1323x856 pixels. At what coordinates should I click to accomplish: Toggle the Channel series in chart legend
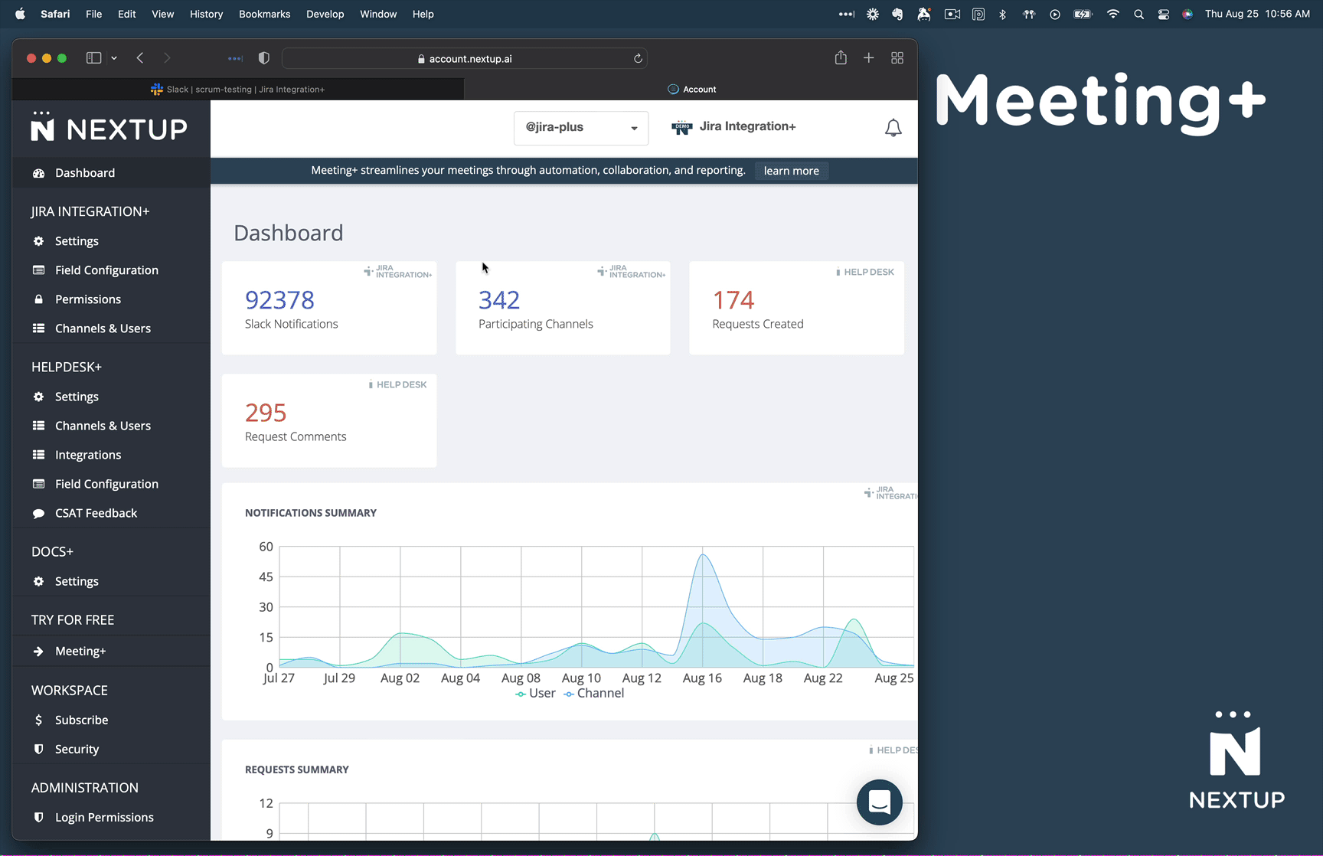pyautogui.click(x=594, y=694)
